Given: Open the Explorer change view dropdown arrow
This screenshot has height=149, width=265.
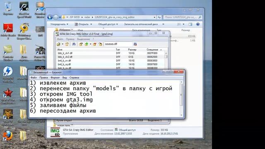Looking at the screenshot, I should click(x=183, y=24).
